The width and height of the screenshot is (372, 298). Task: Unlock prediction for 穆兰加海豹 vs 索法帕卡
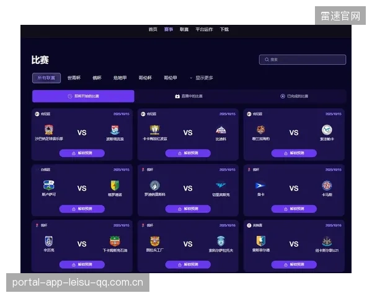click(294, 153)
